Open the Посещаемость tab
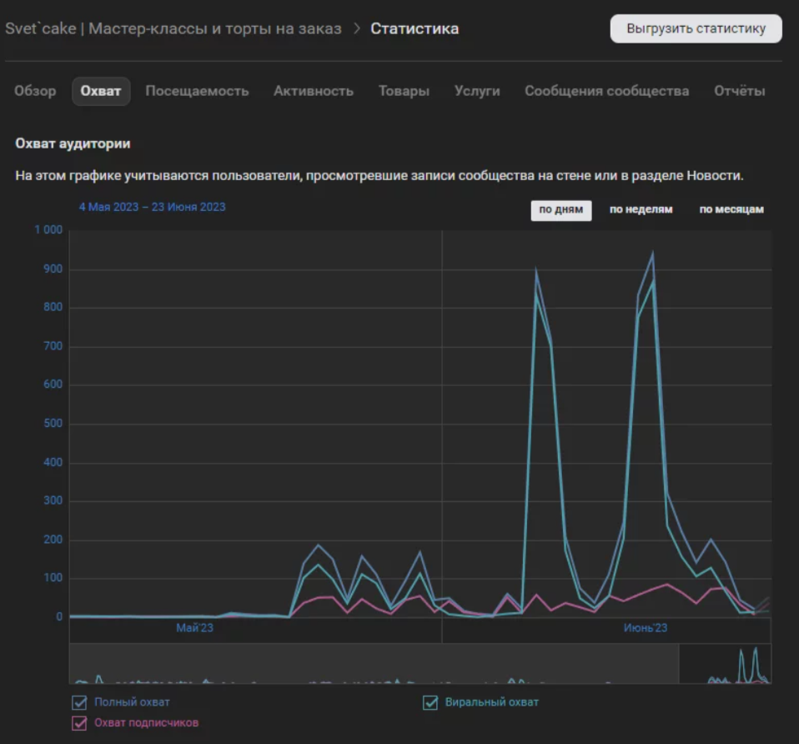The image size is (799, 744). coord(197,91)
